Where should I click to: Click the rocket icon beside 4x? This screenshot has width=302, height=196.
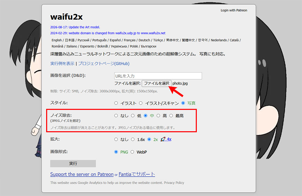pyautogui.click(x=163, y=139)
